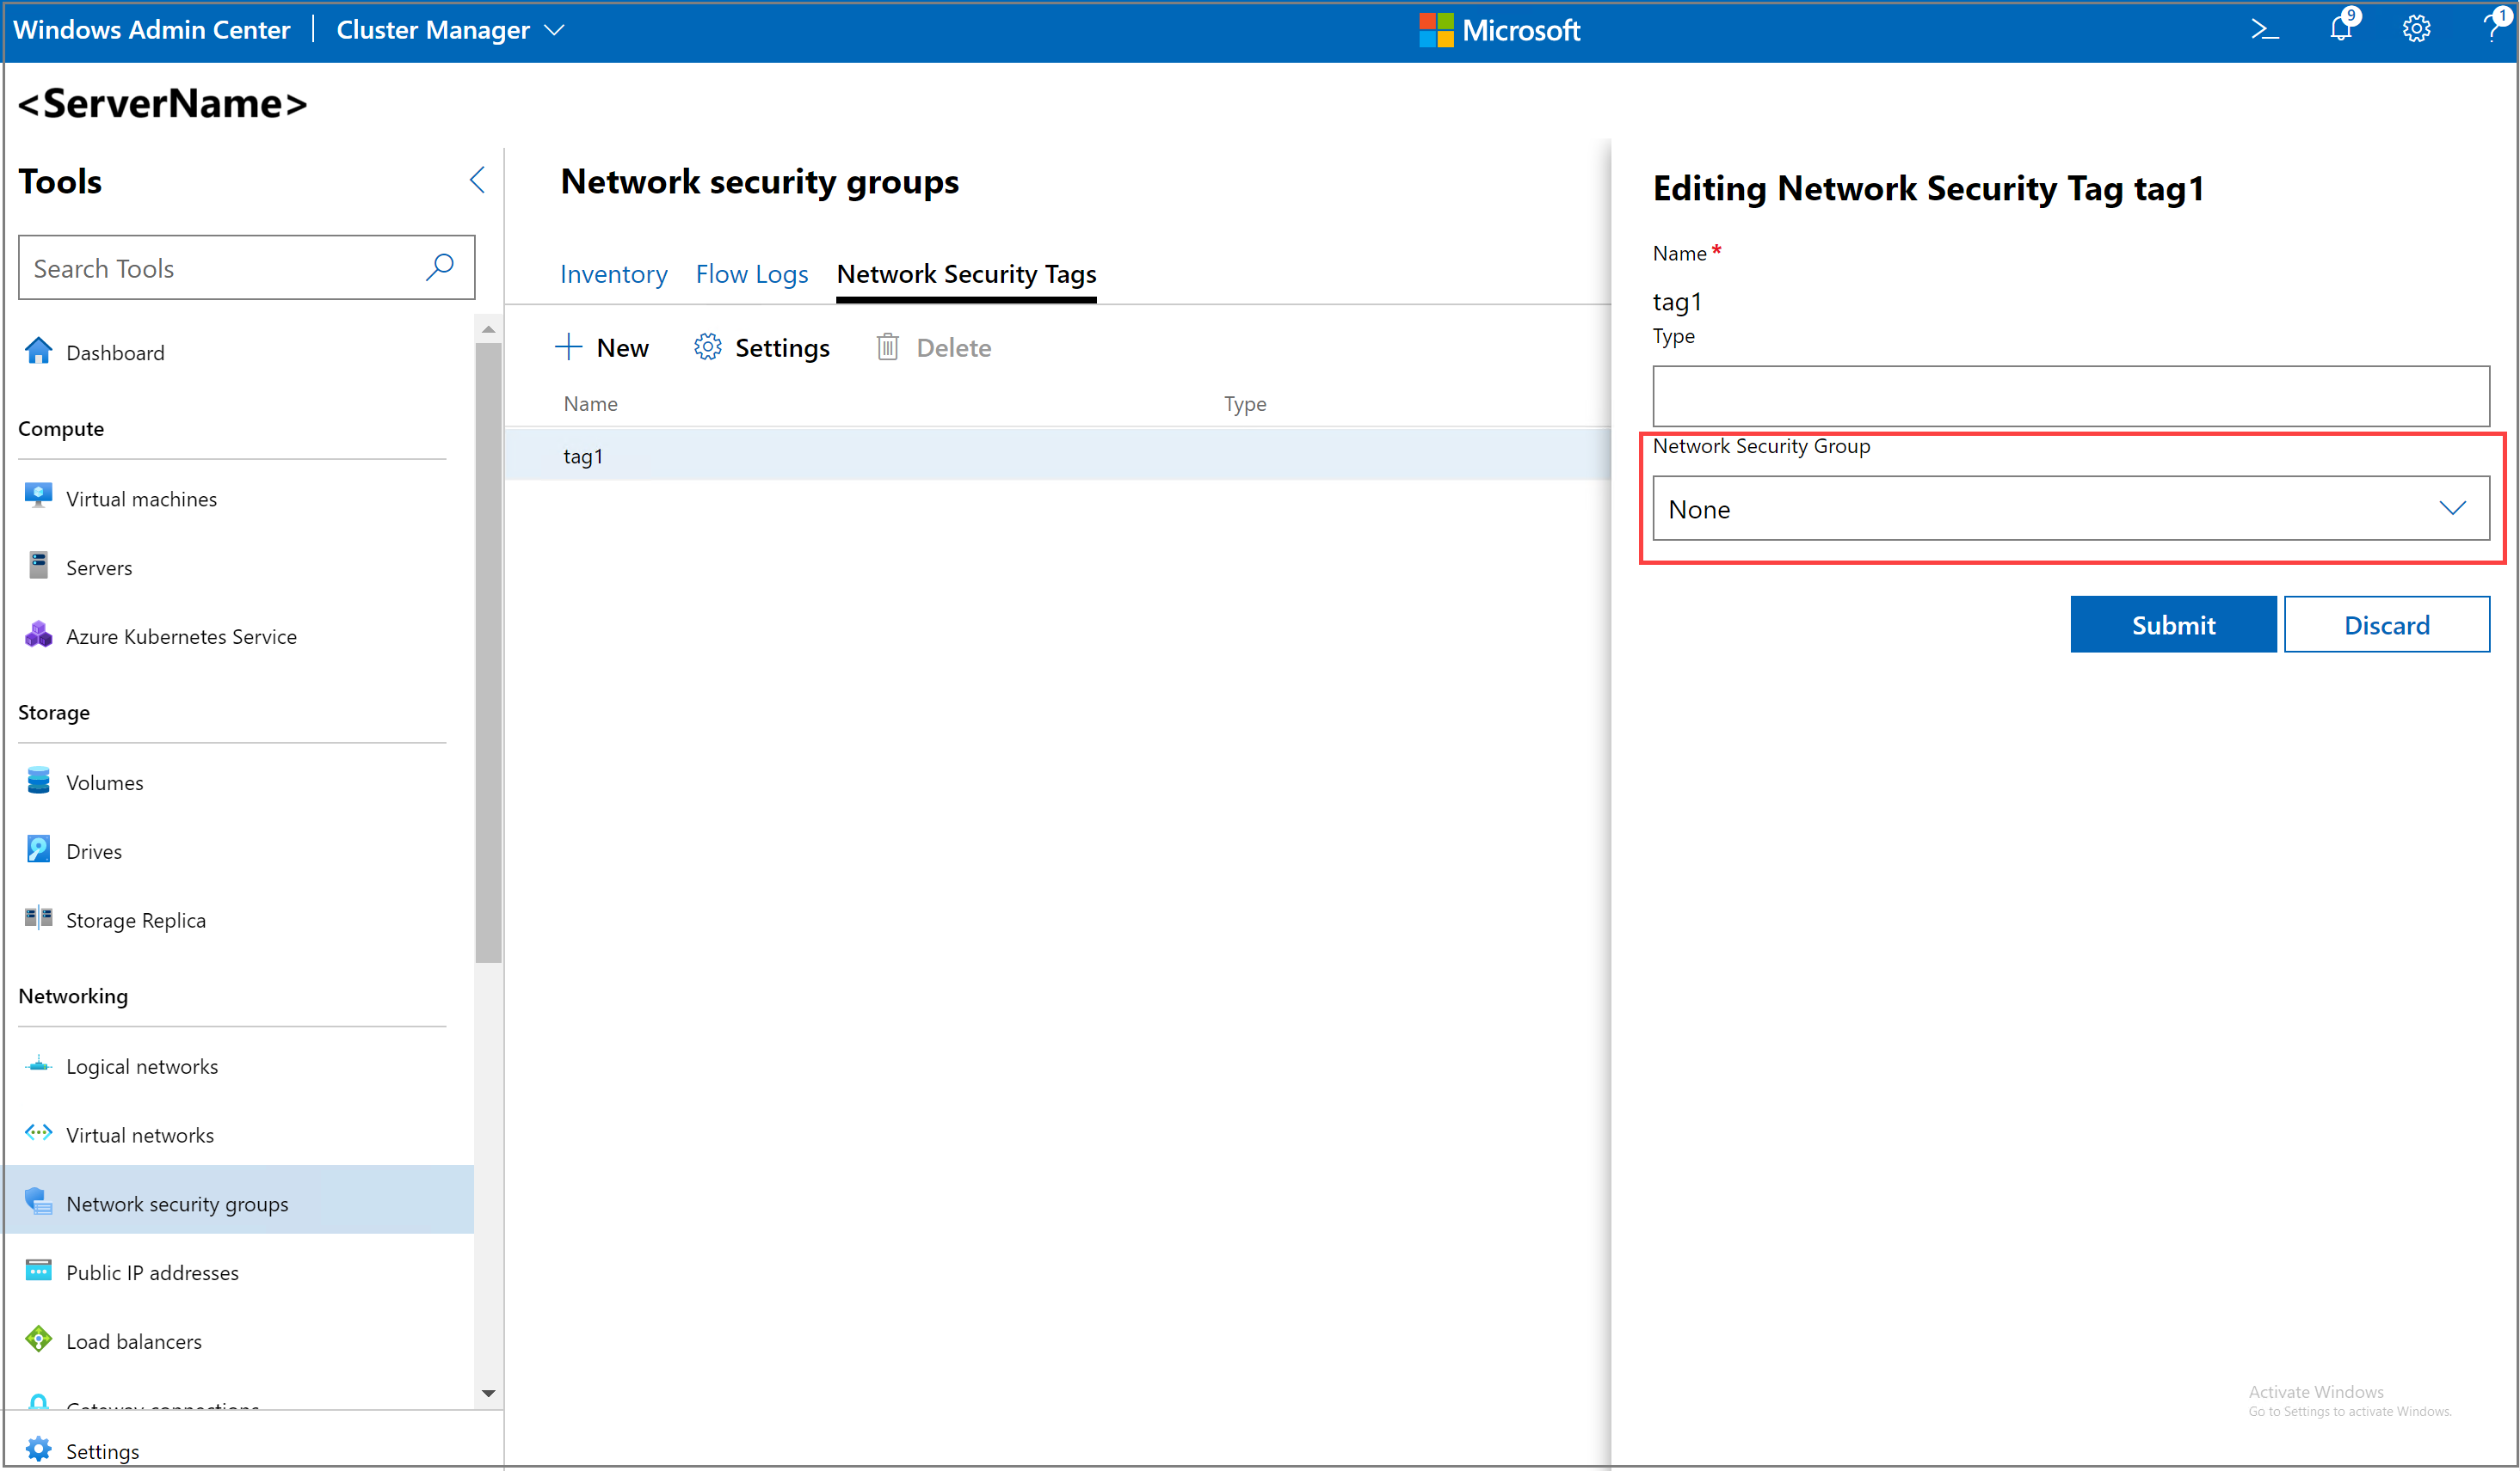Collapse the Tools sidebar pane
The width and height of the screenshot is (2520, 1471).
click(x=477, y=180)
